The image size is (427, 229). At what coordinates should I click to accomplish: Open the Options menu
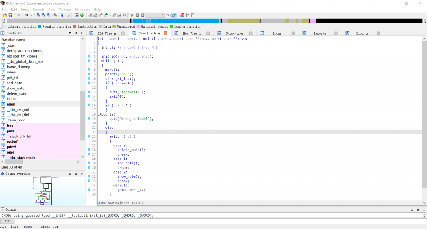tap(65, 9)
